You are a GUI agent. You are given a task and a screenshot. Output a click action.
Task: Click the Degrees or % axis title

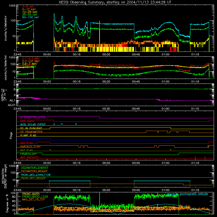click(x=7, y=203)
